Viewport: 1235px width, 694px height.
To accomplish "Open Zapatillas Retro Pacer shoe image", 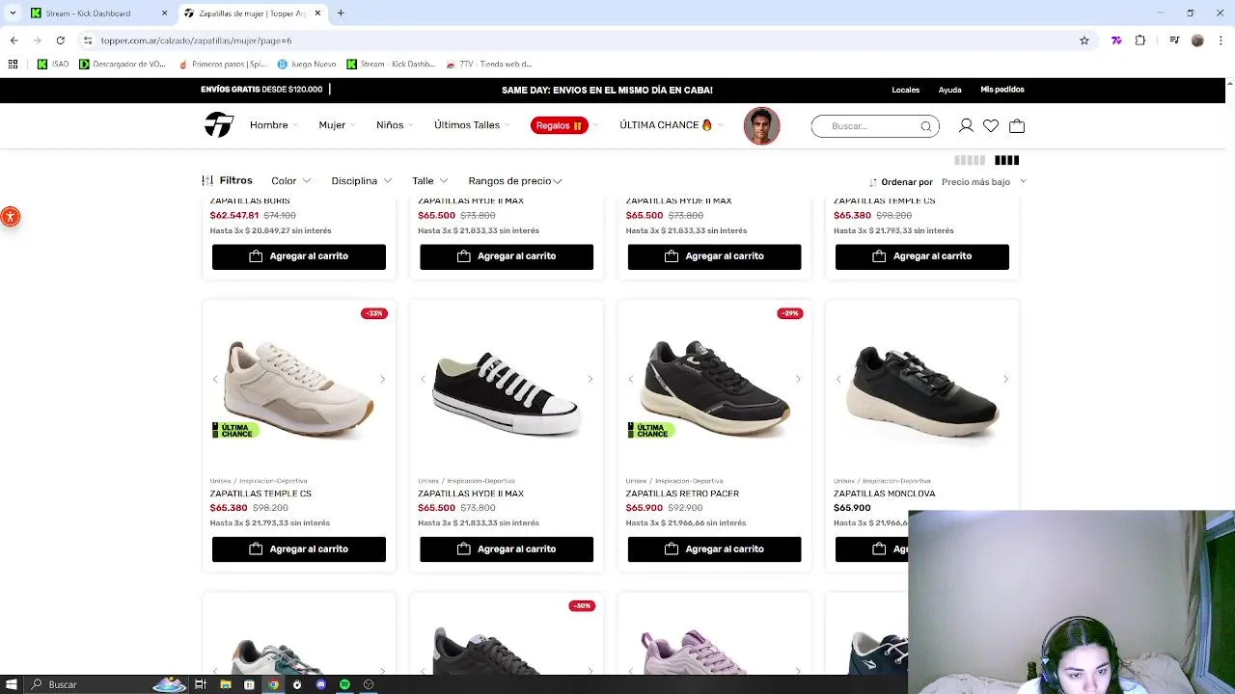I will 714,390.
